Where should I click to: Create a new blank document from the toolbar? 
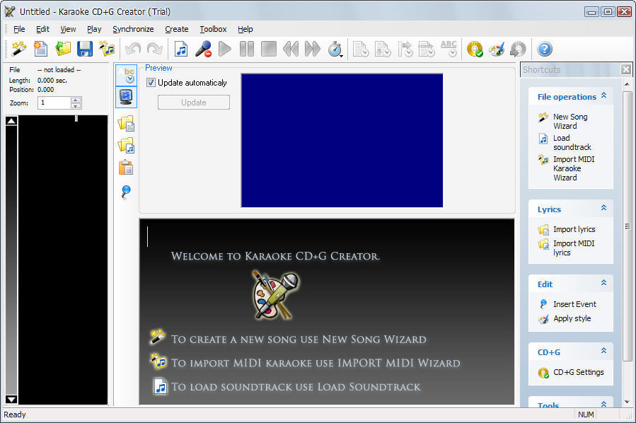(x=40, y=49)
